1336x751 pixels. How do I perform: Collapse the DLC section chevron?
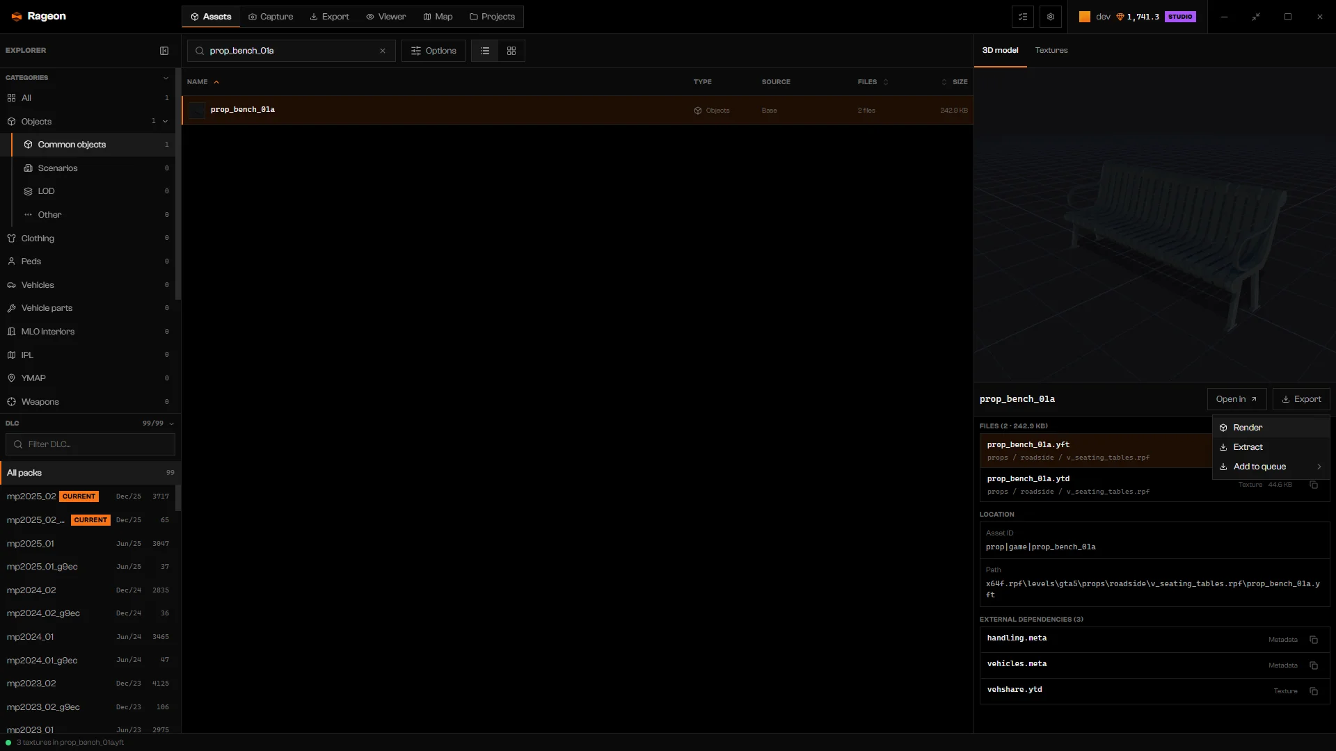pyautogui.click(x=171, y=423)
